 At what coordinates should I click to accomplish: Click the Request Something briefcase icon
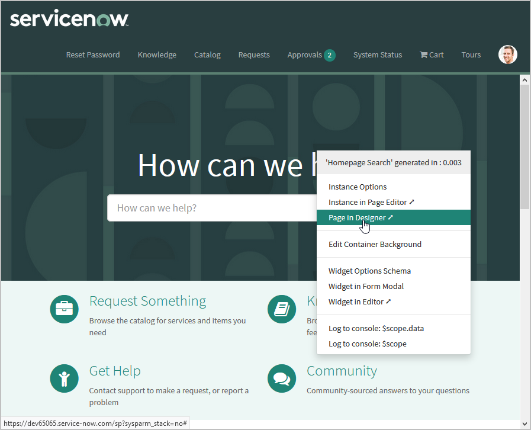(x=65, y=309)
